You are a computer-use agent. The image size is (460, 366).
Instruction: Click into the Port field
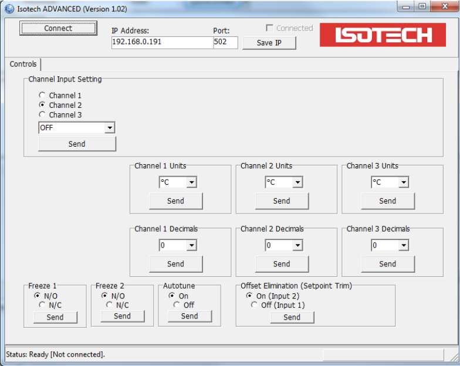225,42
